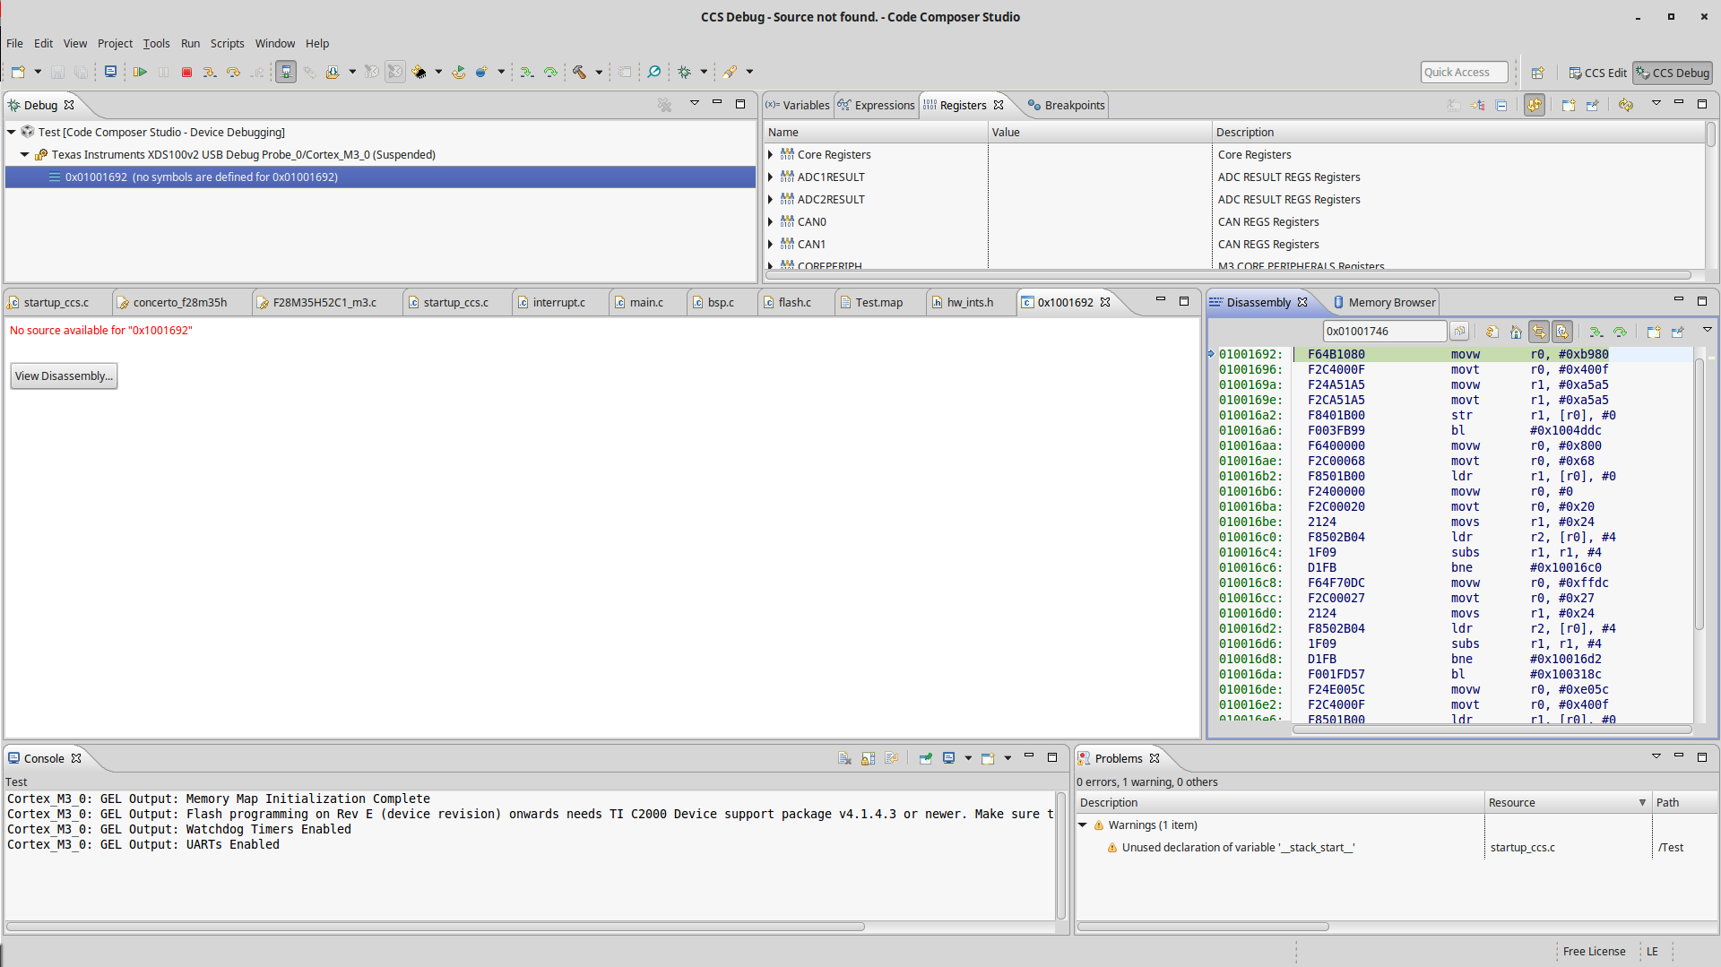Click the green Resume button in toolbar
Viewport: 1721px width, 967px height.
pos(141,72)
